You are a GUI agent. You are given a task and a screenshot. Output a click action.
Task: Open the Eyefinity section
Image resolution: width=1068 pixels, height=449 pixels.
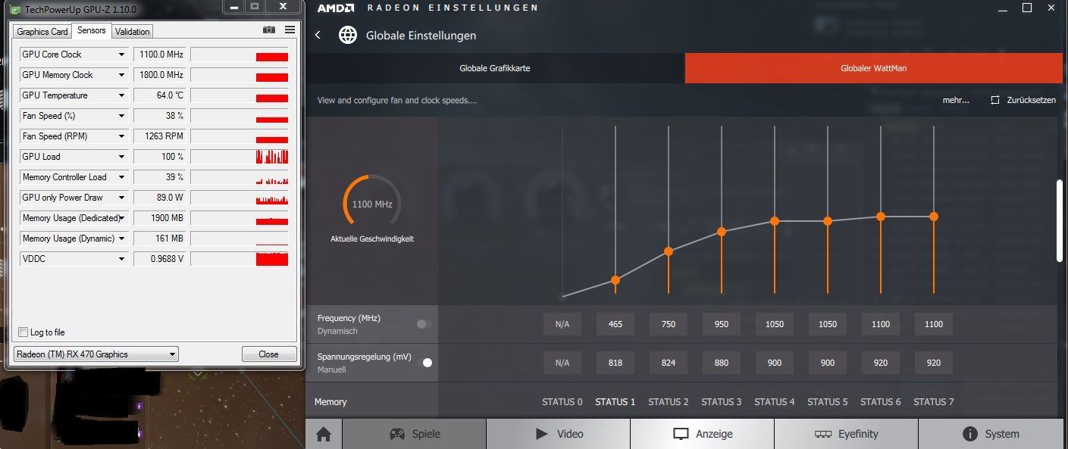[x=847, y=434]
